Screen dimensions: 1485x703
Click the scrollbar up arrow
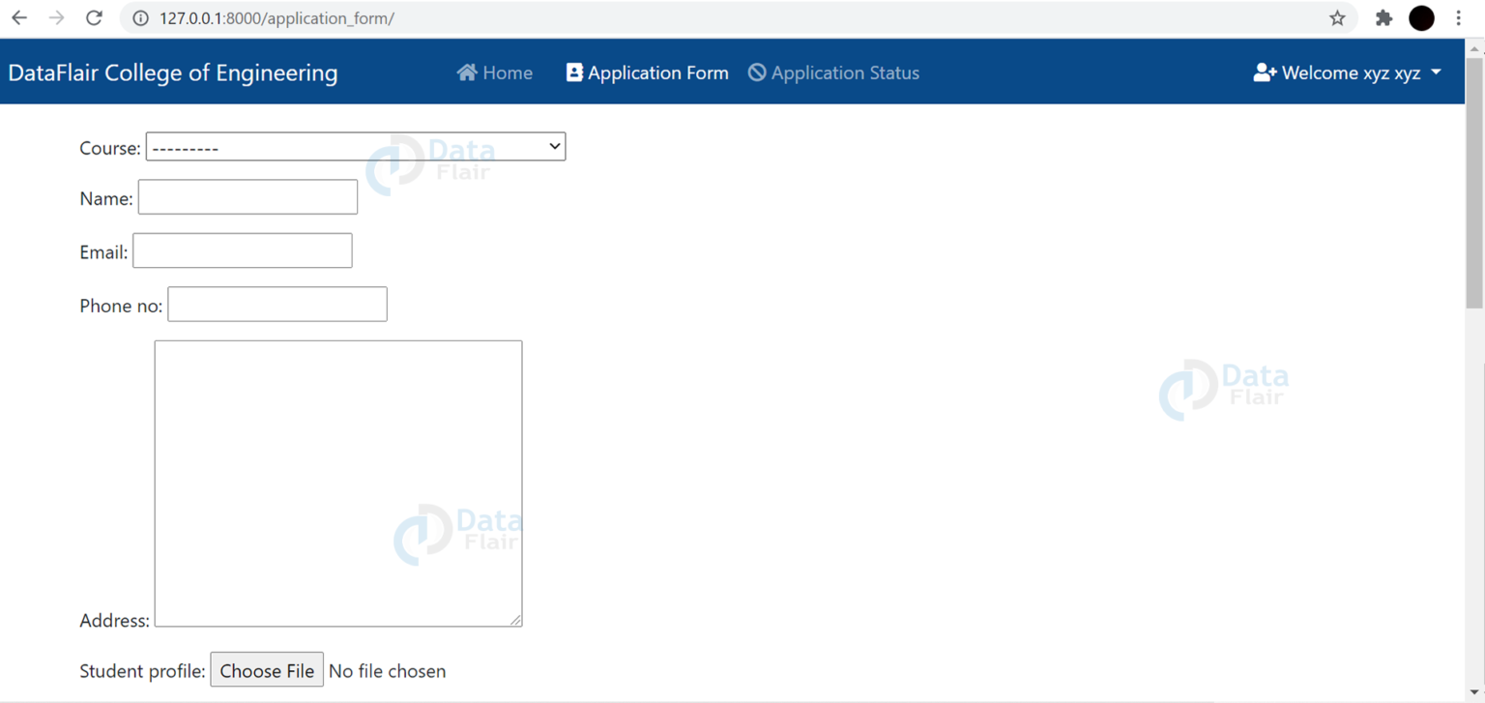(1474, 48)
